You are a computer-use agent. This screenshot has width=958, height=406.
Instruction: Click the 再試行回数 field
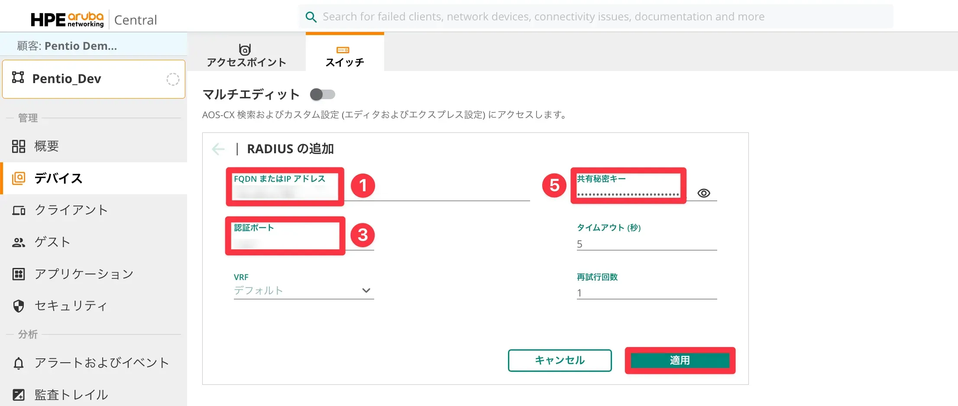pyautogui.click(x=646, y=293)
